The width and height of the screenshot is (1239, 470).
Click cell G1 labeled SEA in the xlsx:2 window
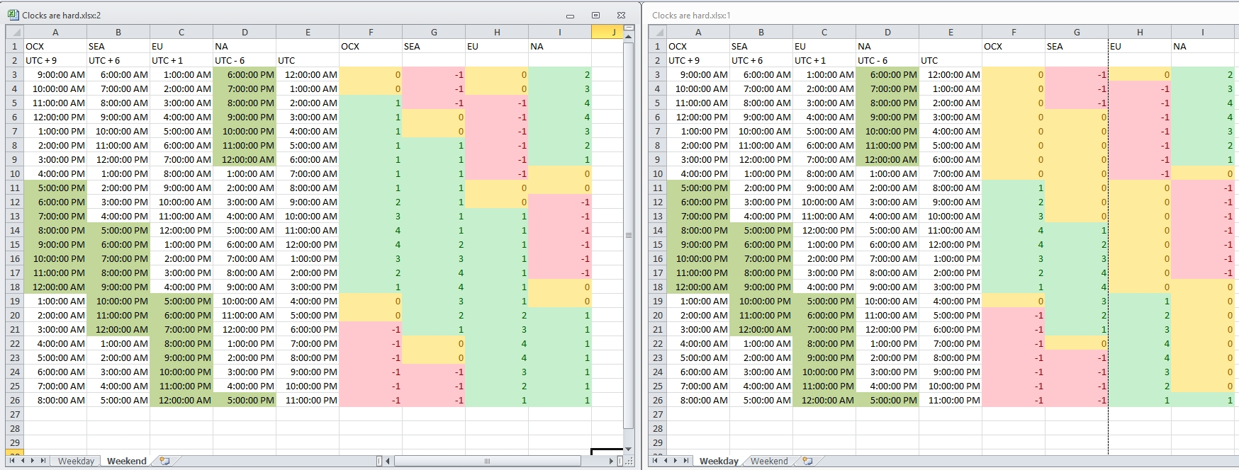coord(434,46)
